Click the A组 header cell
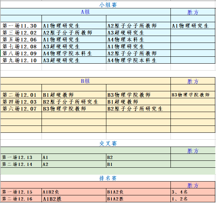Viewport: 216px width, 203px height. pyautogui.click(x=86, y=12)
